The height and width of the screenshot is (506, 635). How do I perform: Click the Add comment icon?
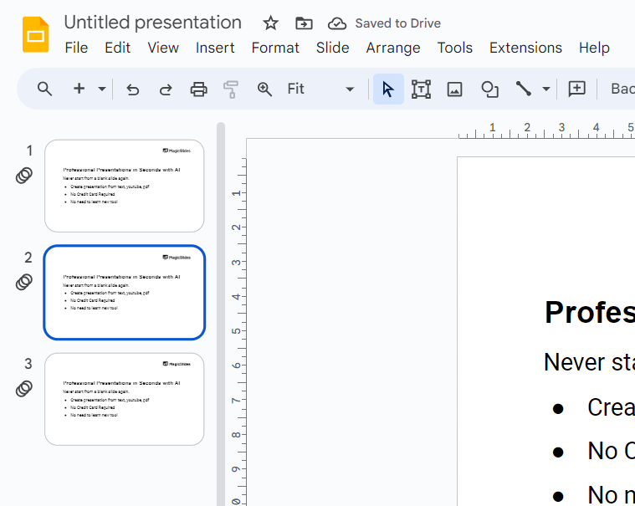pyautogui.click(x=576, y=89)
